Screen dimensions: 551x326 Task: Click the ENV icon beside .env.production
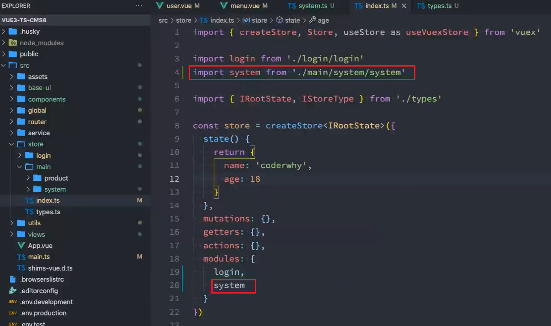pos(13,313)
